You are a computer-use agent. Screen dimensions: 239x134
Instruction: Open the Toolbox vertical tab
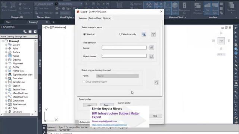click(x=40, y=108)
